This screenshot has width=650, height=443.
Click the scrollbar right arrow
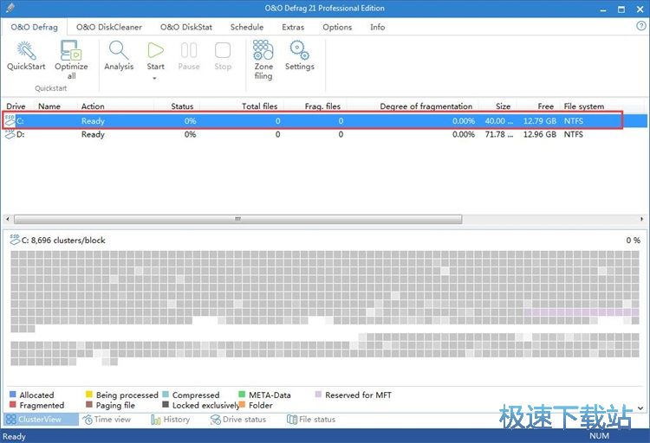[x=641, y=219]
